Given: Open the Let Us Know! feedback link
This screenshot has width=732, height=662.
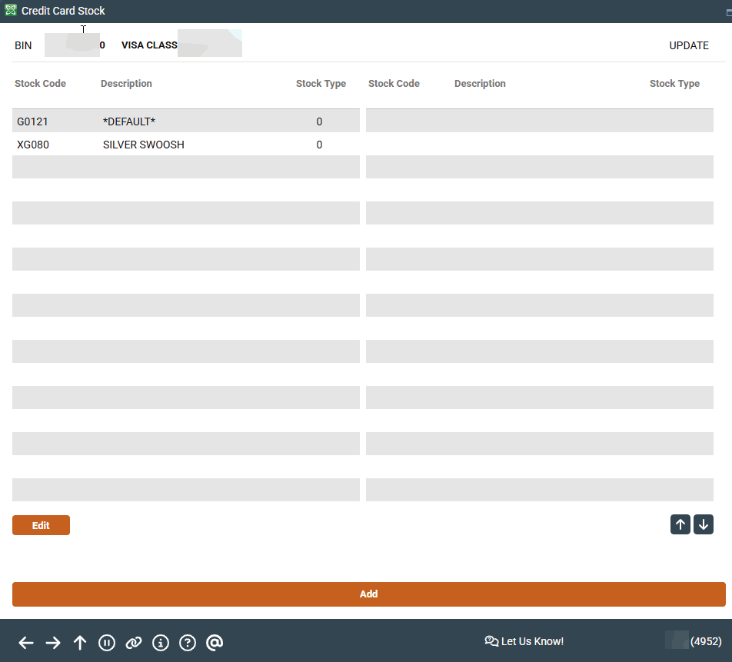Looking at the screenshot, I should pyautogui.click(x=524, y=641).
